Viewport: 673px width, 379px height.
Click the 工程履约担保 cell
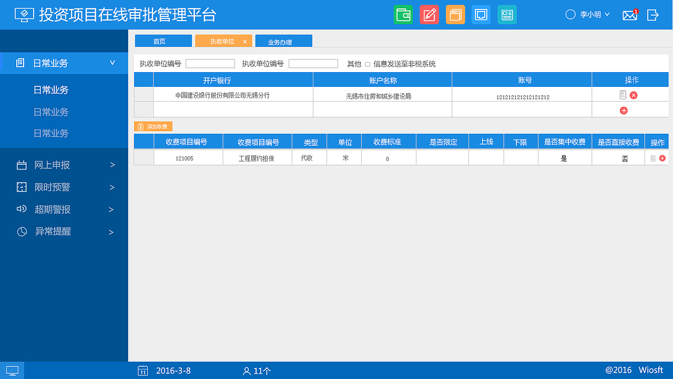coord(257,158)
